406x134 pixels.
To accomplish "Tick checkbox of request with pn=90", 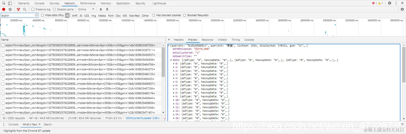I will [x=3, y=55].
